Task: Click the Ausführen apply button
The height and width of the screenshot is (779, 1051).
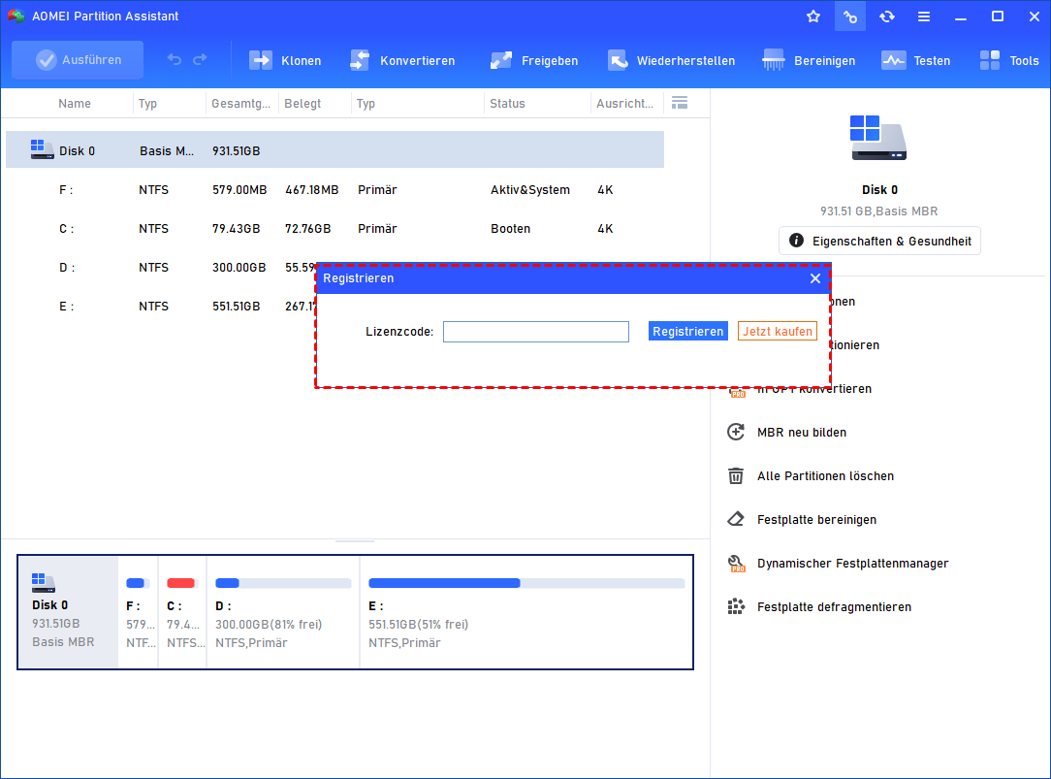Action: pyautogui.click(x=78, y=60)
